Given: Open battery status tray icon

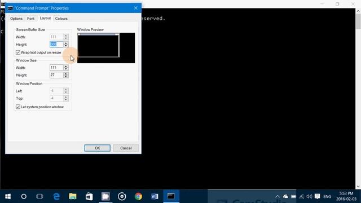Looking at the screenshot, I should 293,197.
